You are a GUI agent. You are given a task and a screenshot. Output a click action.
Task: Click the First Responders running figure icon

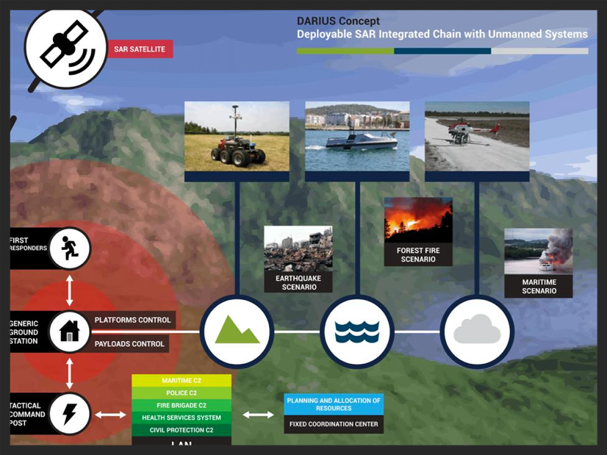pos(70,248)
